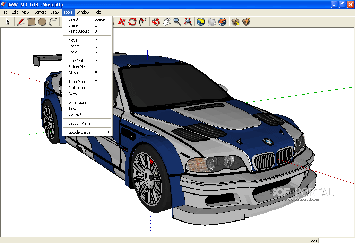Click the Get Current View Google Earth icon
The height and width of the screenshot is (243, 355).
point(201,22)
